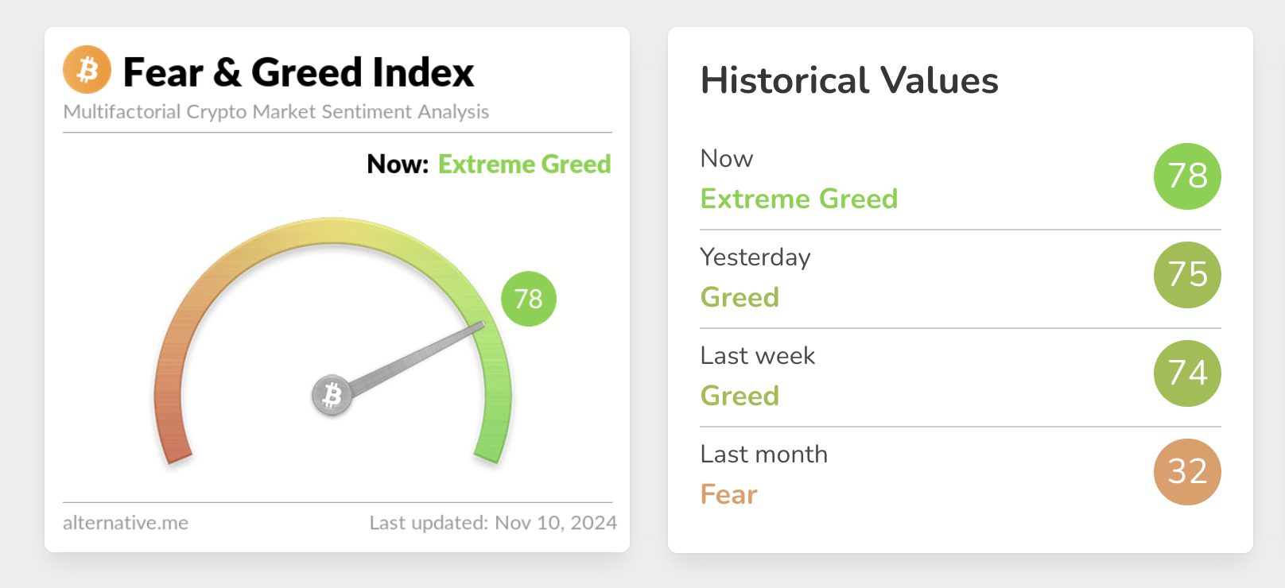Click the Historical Values heading
Screen dimensions: 1285x588
[x=849, y=81]
